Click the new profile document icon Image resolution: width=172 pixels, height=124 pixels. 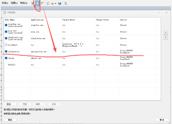[x=48, y=3]
